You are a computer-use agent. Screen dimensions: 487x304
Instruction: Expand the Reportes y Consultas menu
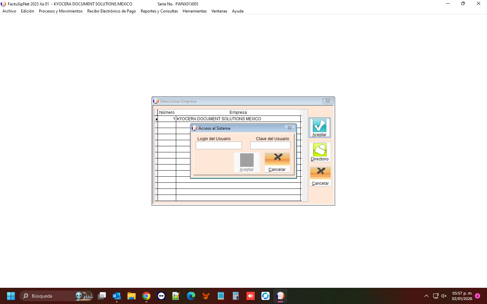point(159,11)
